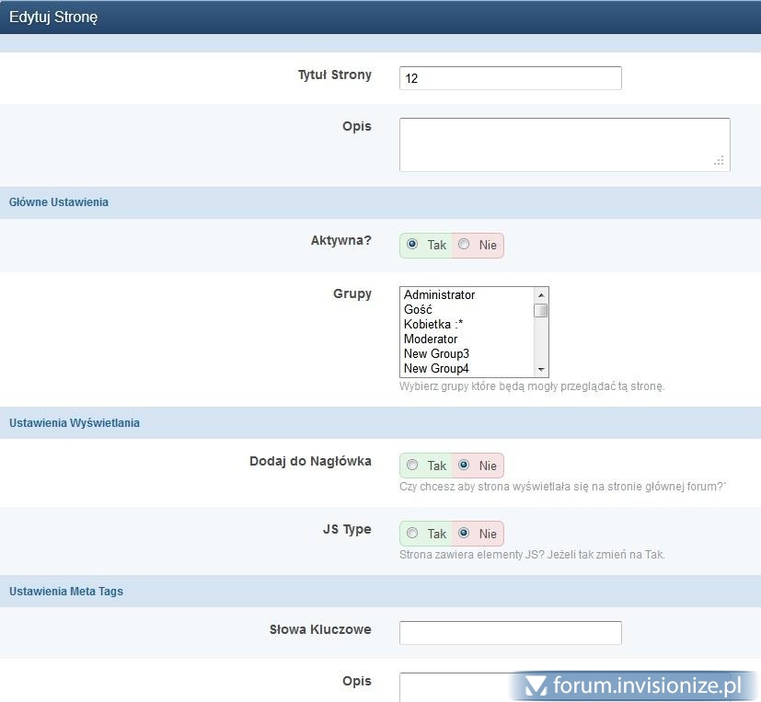Choose Tak for Dodaj do Nagłówka

pos(412,465)
